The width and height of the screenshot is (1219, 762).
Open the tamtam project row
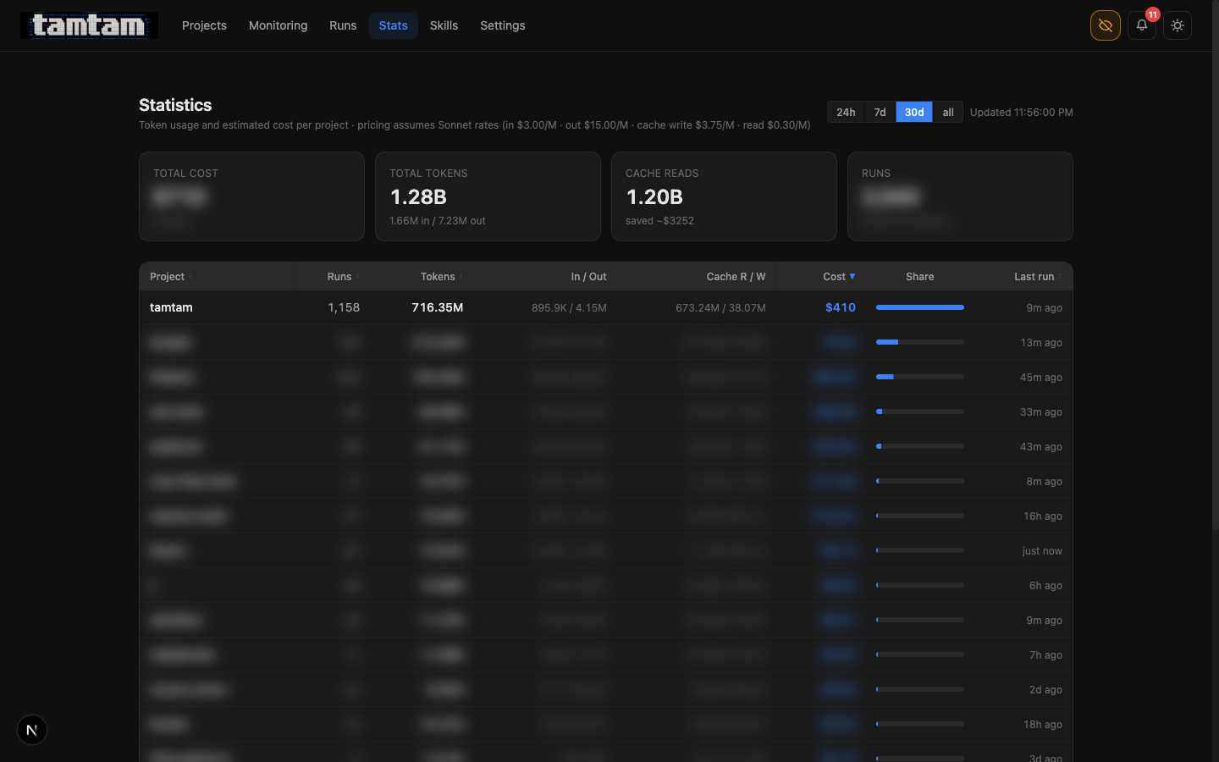click(x=606, y=307)
